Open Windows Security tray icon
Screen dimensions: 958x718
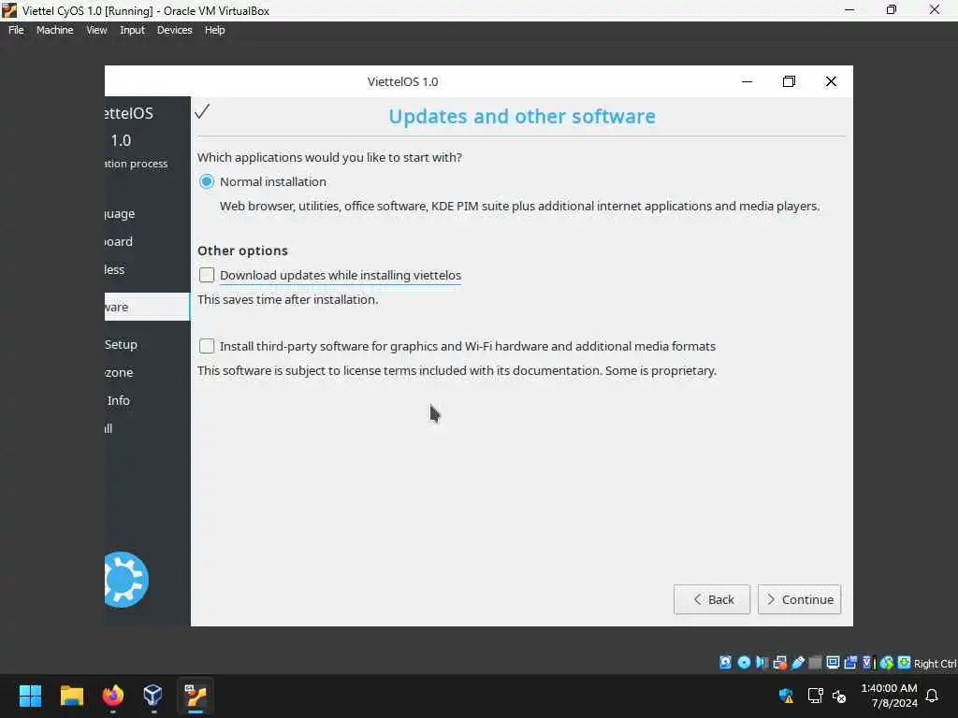click(x=786, y=696)
